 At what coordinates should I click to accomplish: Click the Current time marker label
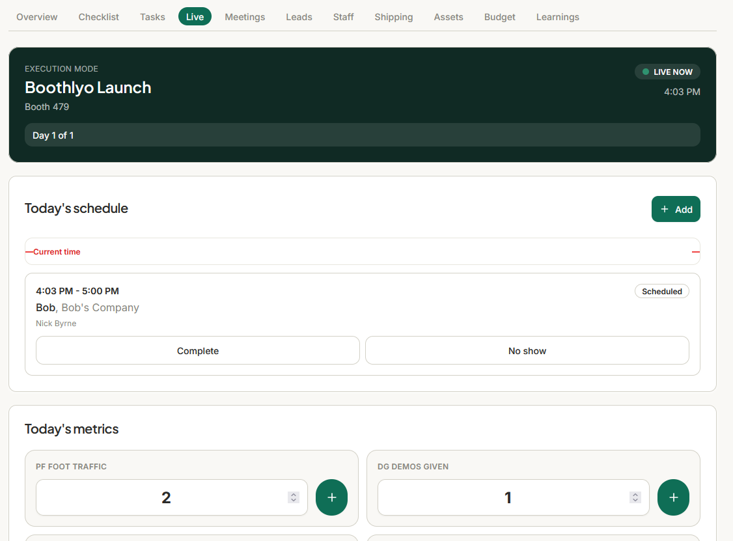57,251
